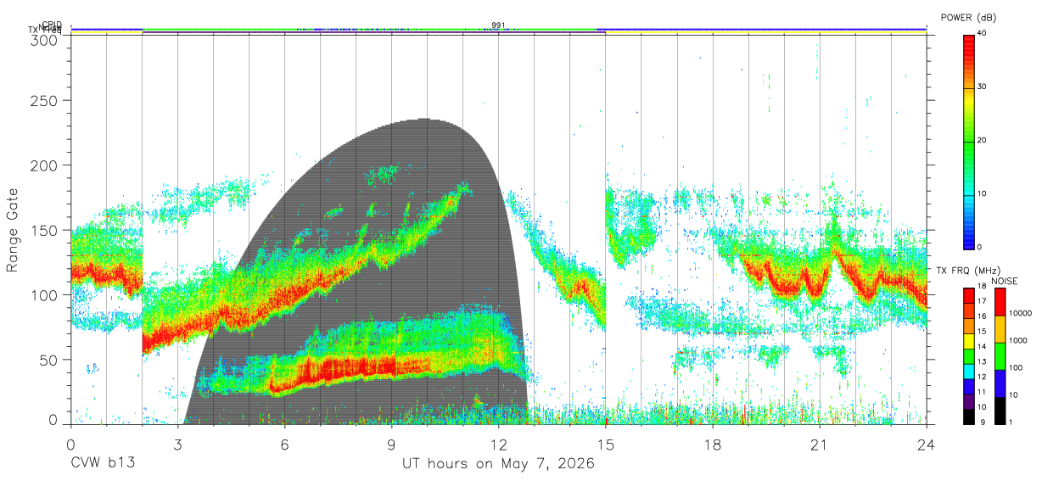Viewport: 1042px width, 481px height.
Task: Select the 100 label on NOISE scale
Action: [1014, 367]
